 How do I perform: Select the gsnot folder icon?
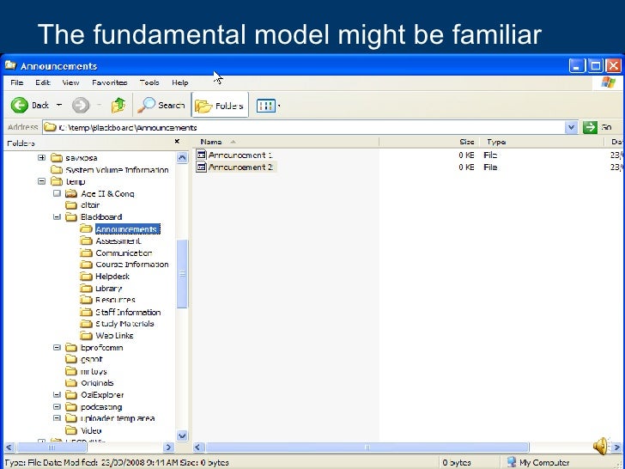pyautogui.click(x=71, y=359)
